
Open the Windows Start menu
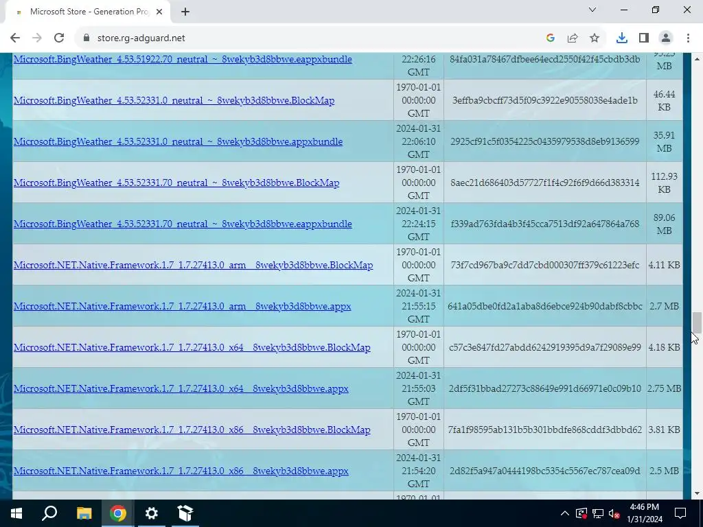[16, 513]
